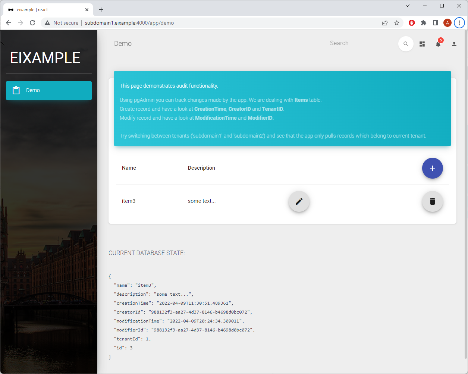Click the search magnifier button
The image size is (468, 374).
(x=406, y=44)
